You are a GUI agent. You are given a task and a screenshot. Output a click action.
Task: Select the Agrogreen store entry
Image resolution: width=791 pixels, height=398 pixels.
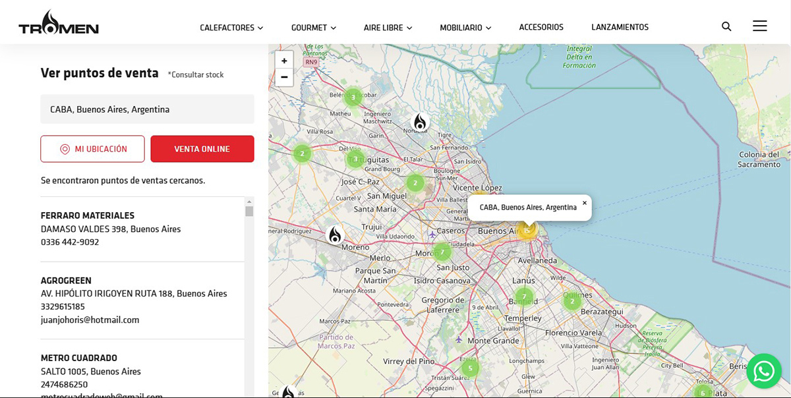[x=142, y=300]
